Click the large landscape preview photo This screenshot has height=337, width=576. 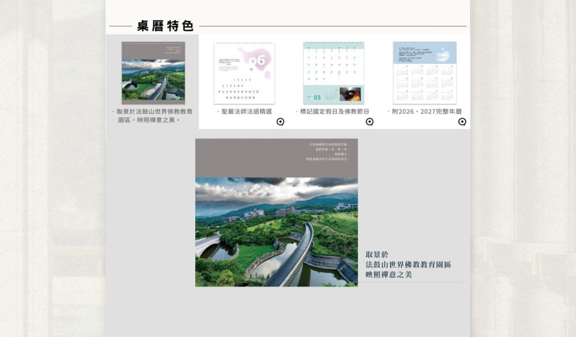pos(276,231)
